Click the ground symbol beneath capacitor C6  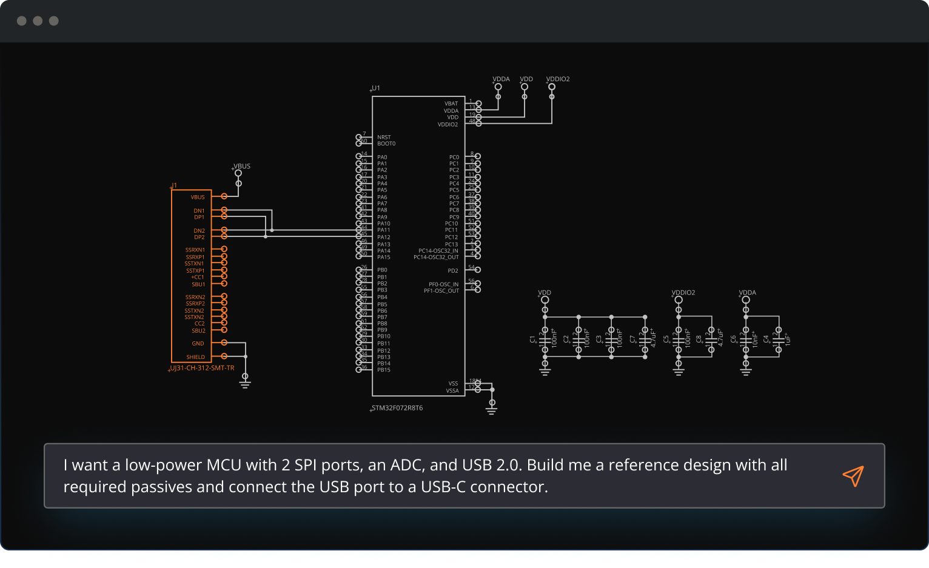pyautogui.click(x=746, y=369)
